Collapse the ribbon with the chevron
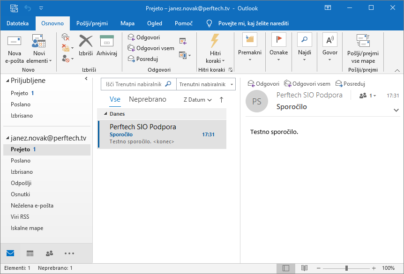This screenshot has height=274, width=404. [397, 70]
